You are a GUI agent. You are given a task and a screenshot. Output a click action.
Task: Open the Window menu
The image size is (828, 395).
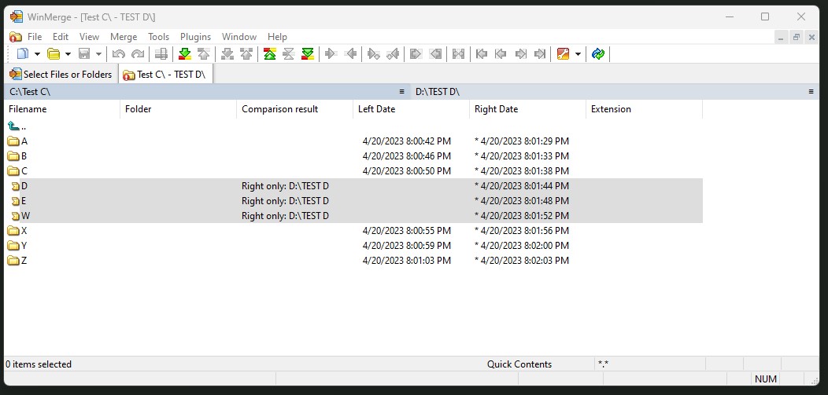[239, 37]
